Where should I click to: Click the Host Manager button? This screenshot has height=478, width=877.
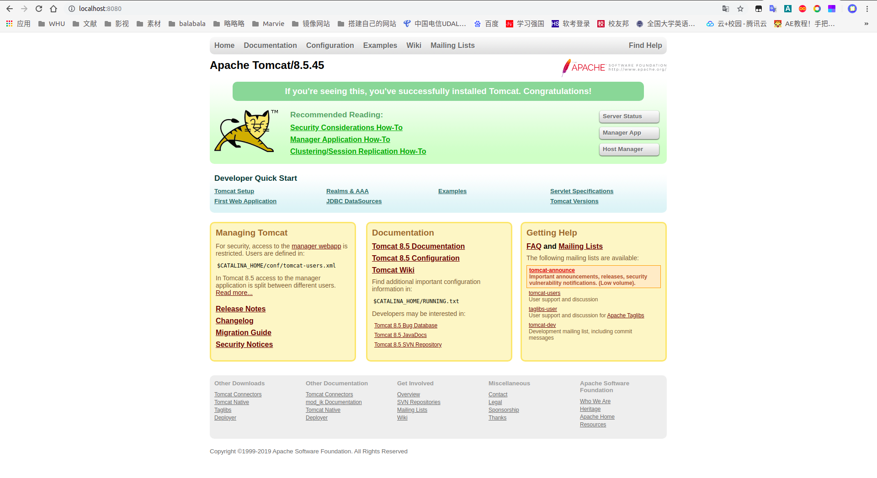point(629,149)
